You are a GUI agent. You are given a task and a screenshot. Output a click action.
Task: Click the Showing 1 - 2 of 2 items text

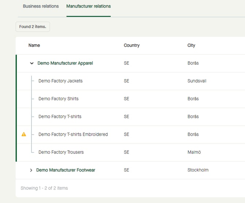point(44,188)
